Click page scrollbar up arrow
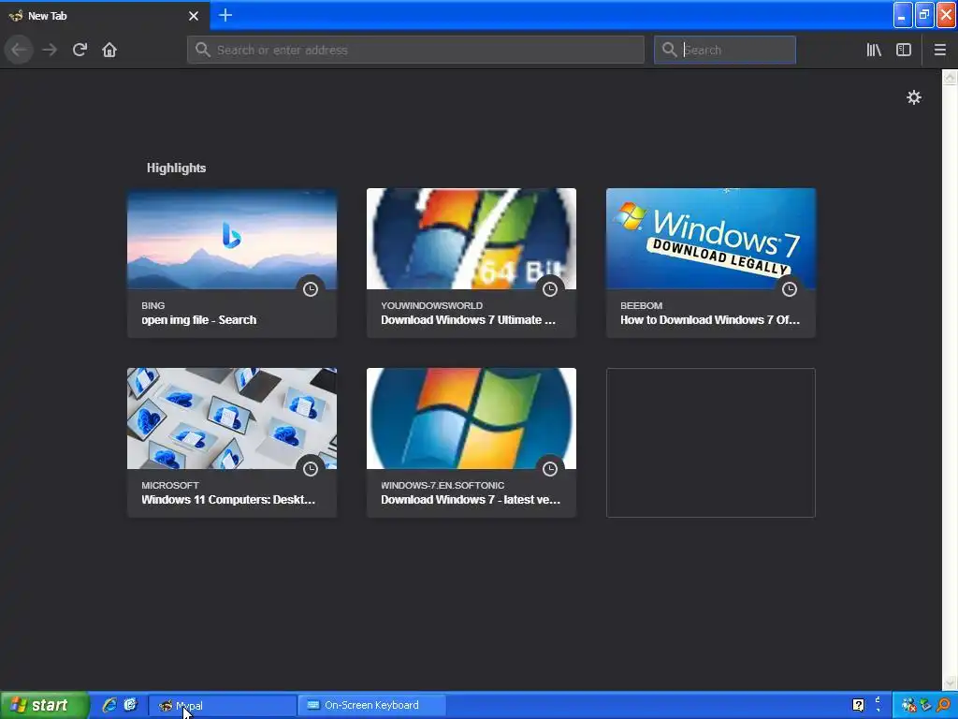 point(950,77)
